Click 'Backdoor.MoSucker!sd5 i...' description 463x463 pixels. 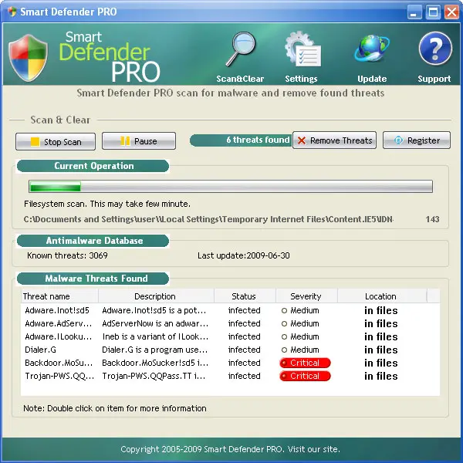155,363
